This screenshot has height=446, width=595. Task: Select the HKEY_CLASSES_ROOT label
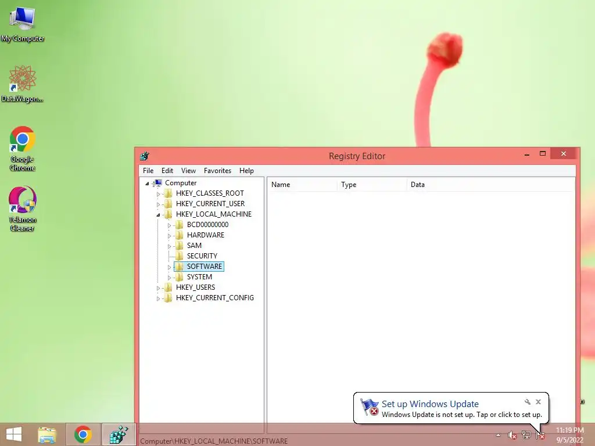210,193
